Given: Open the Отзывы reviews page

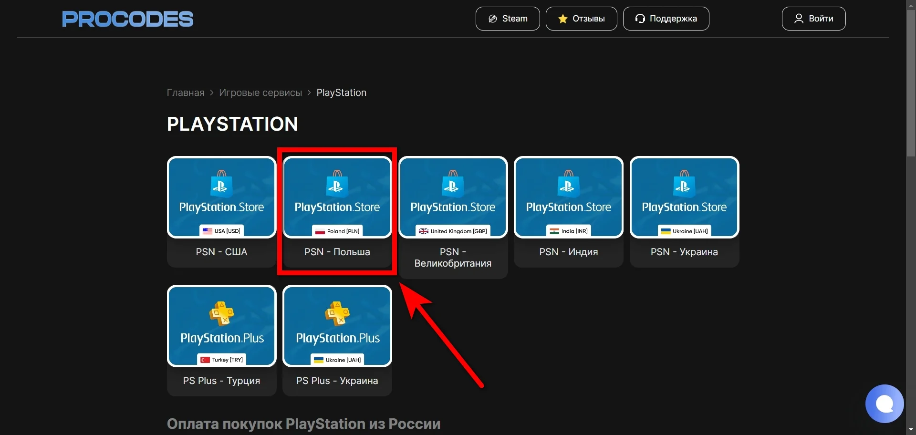Looking at the screenshot, I should 582,19.
